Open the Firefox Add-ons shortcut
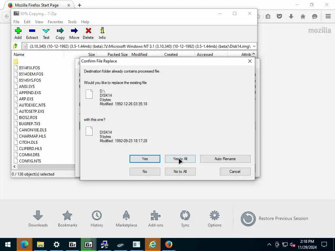Image resolution: width=335 pixels, height=251 pixels. coord(156,219)
